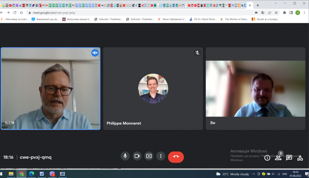
Task: Open the Chrome three-dot menu
Action: tap(305, 13)
